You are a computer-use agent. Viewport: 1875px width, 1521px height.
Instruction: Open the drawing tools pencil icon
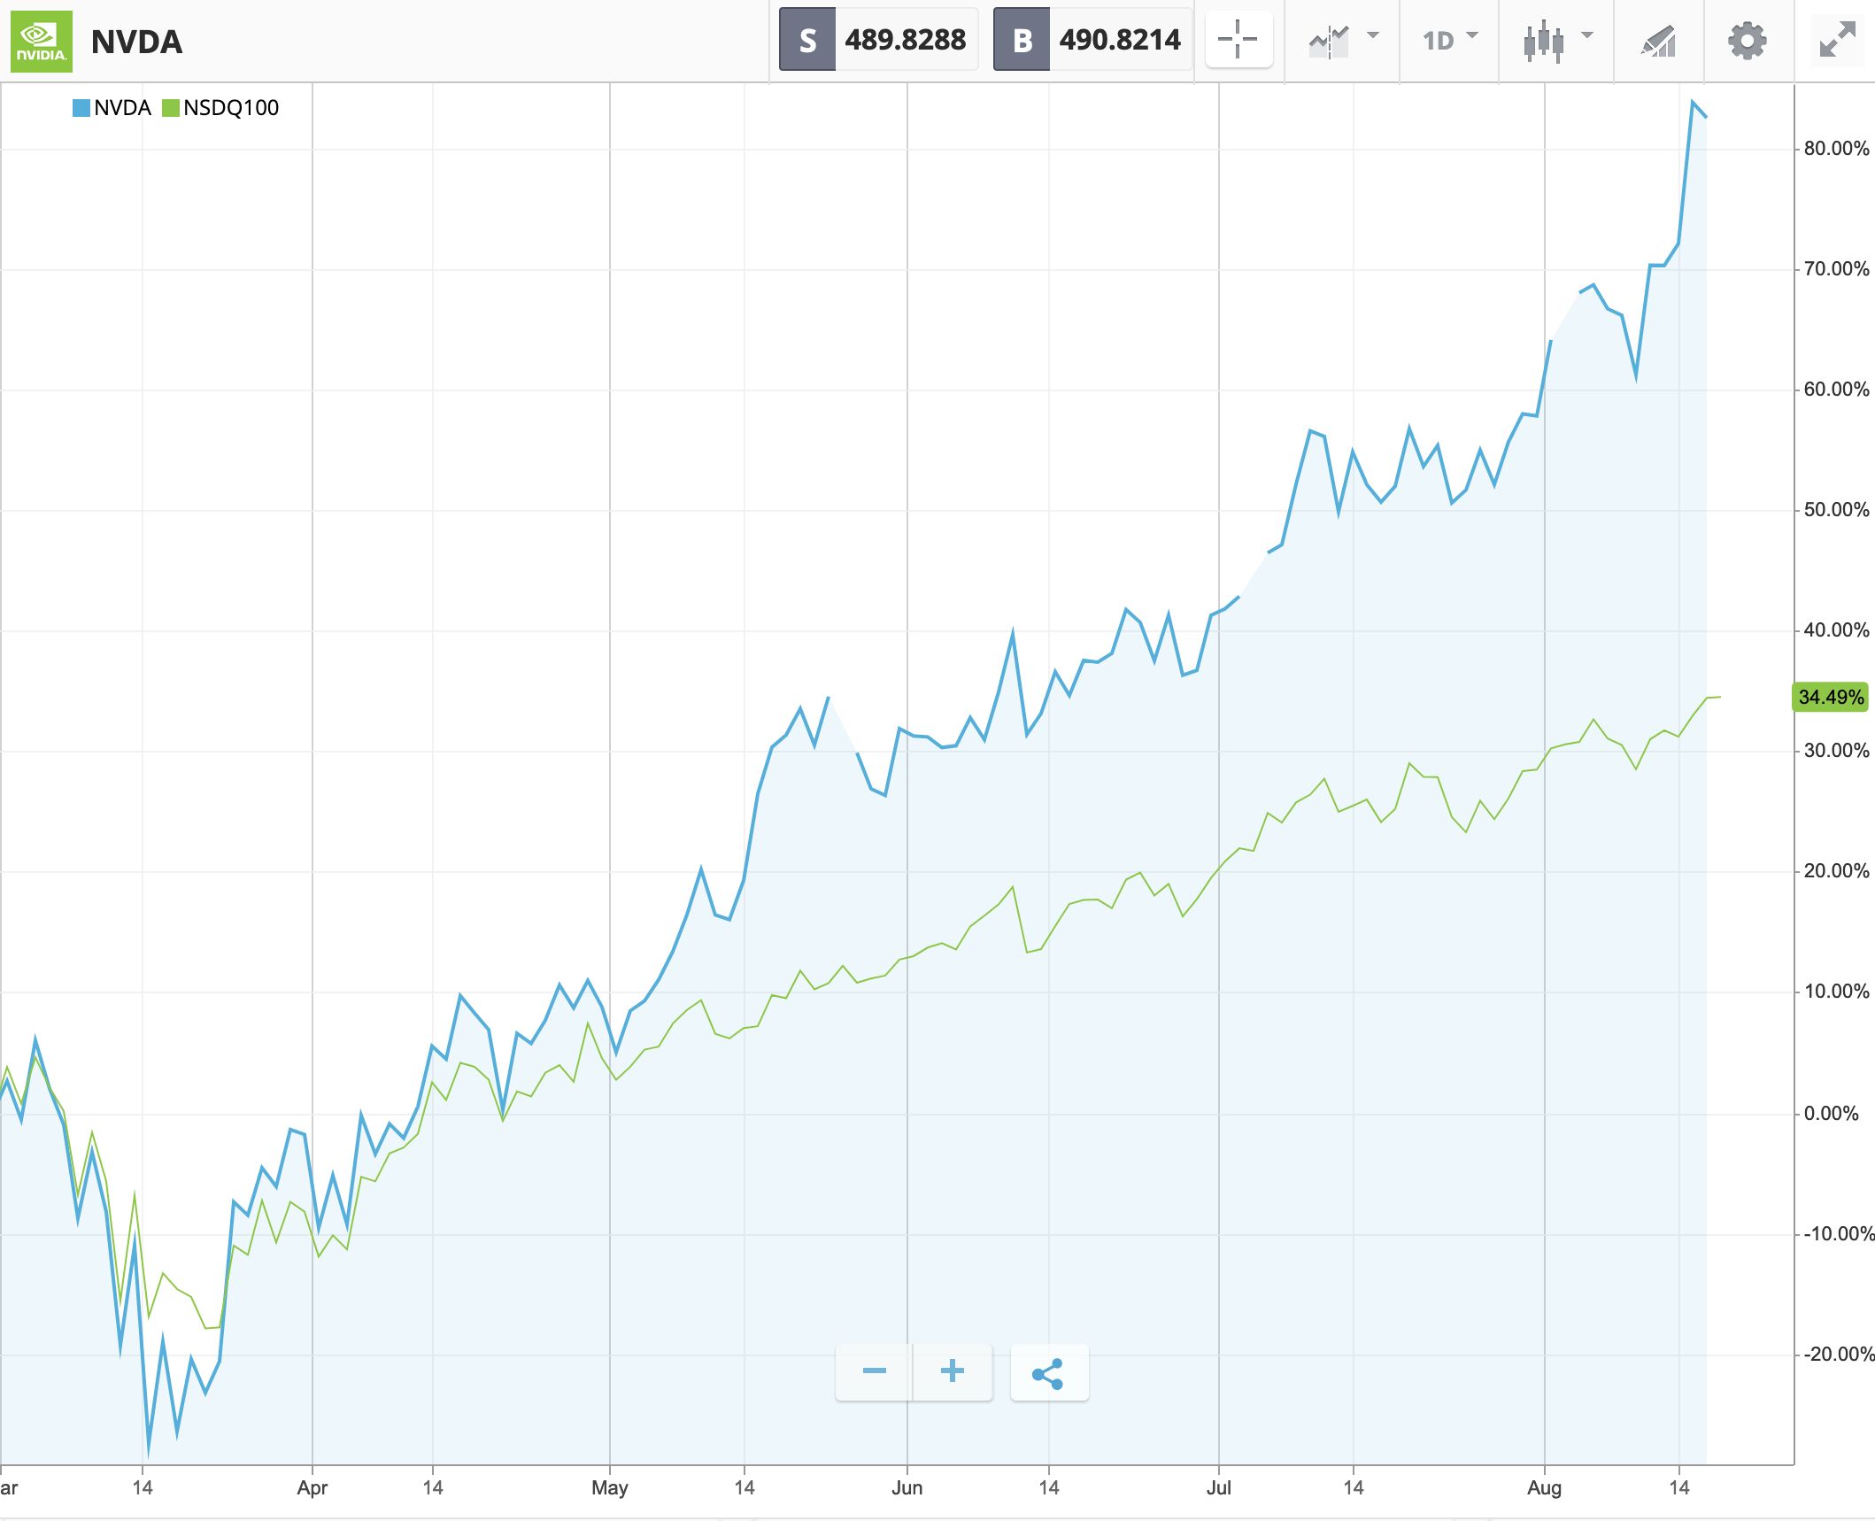pyautogui.click(x=1659, y=41)
